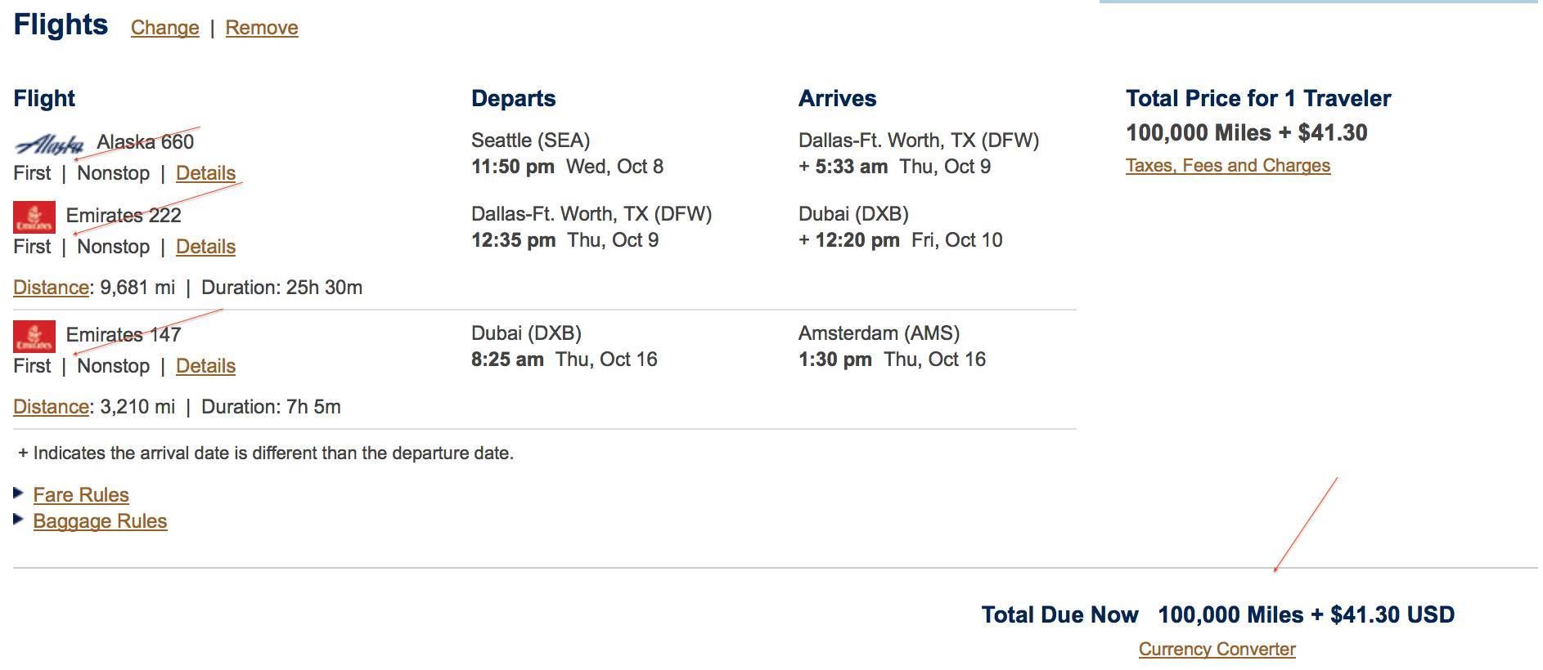Click the Alaska 660 flight number text
1543x670 pixels.
click(x=146, y=142)
